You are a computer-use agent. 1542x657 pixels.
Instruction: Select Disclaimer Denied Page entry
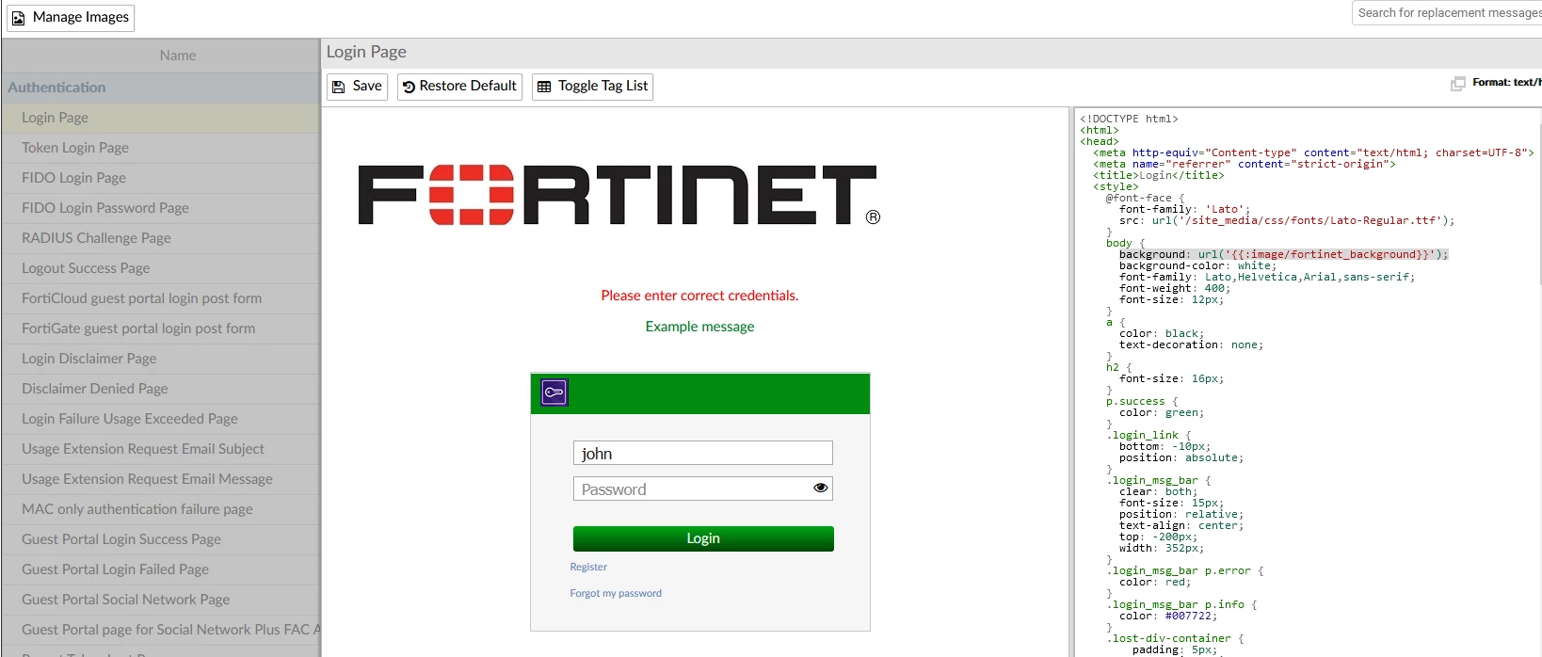(161, 389)
